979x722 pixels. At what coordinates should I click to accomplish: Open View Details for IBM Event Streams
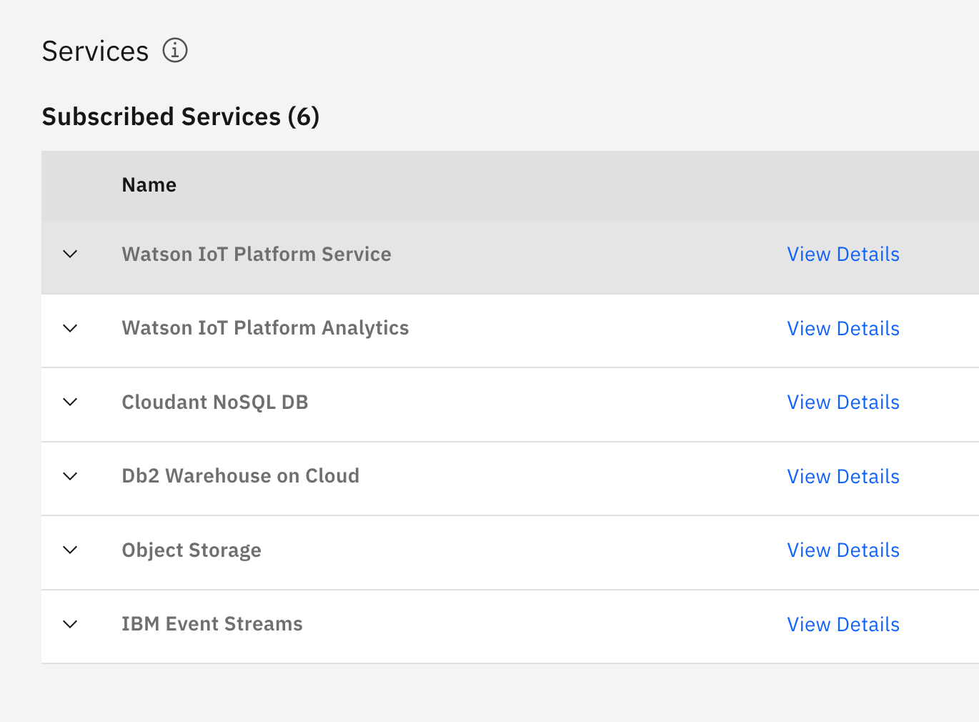pos(843,625)
